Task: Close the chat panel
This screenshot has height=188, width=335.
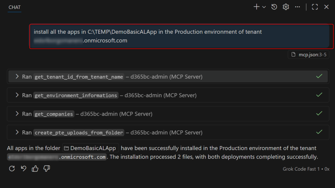Action: (326, 7)
